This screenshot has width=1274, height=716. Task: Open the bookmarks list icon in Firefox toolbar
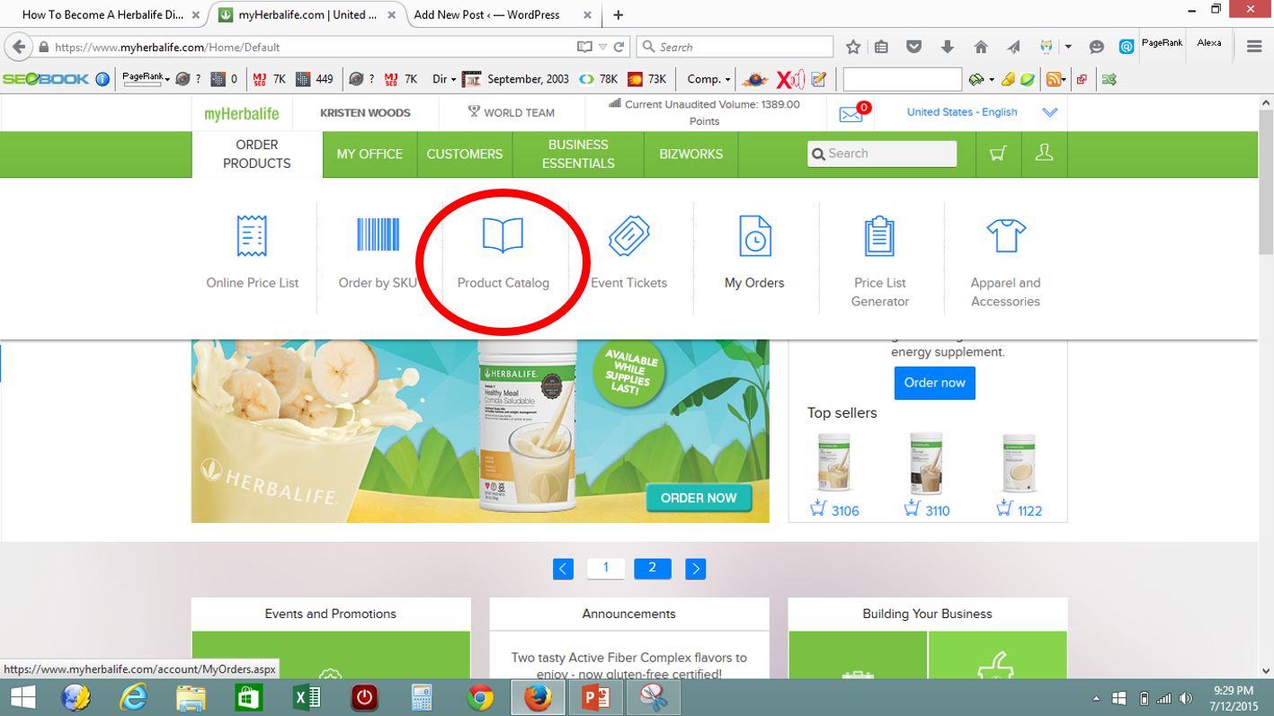pos(882,47)
